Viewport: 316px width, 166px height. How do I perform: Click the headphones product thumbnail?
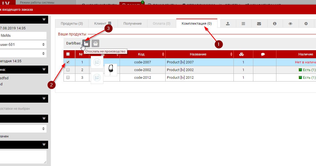(111, 70)
